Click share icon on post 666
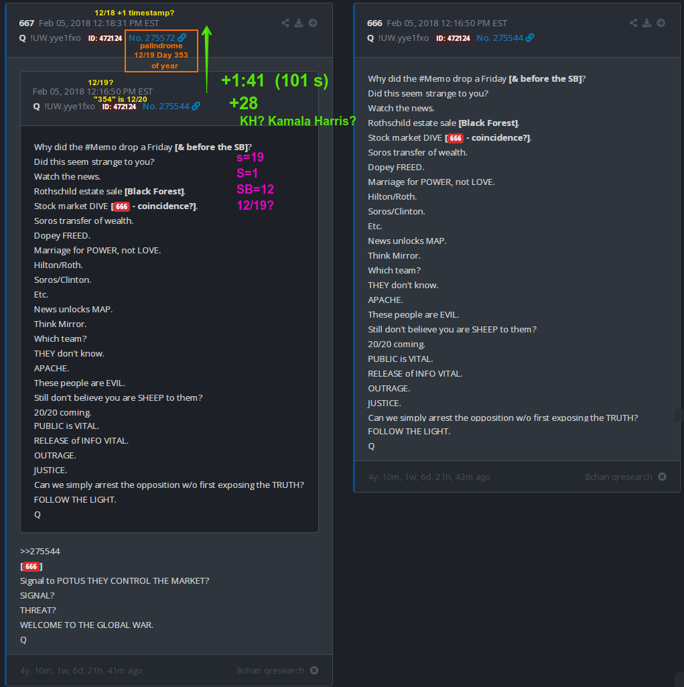The image size is (684, 687). pyautogui.click(x=634, y=23)
